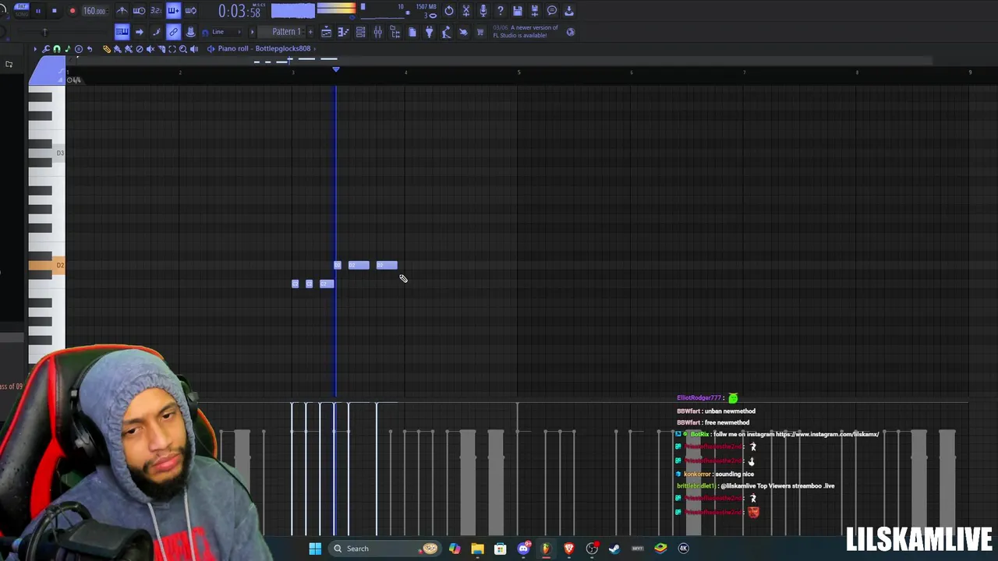Toggle the PAT/SONG mode switch
998x561 pixels.
(22, 10)
